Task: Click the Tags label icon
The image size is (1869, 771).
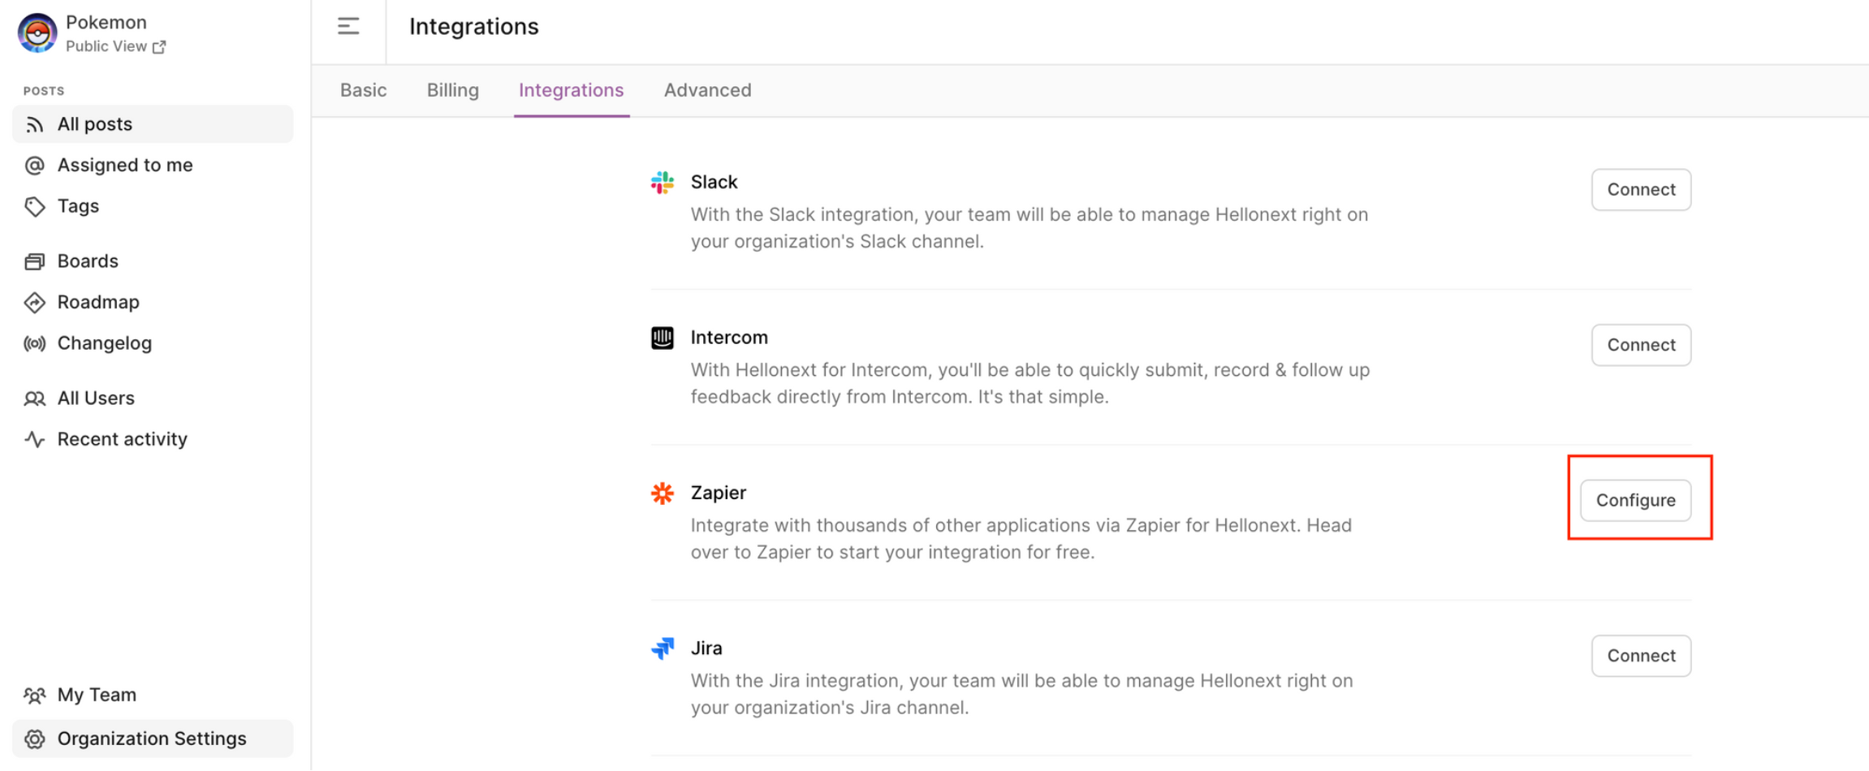Action: pos(34,207)
